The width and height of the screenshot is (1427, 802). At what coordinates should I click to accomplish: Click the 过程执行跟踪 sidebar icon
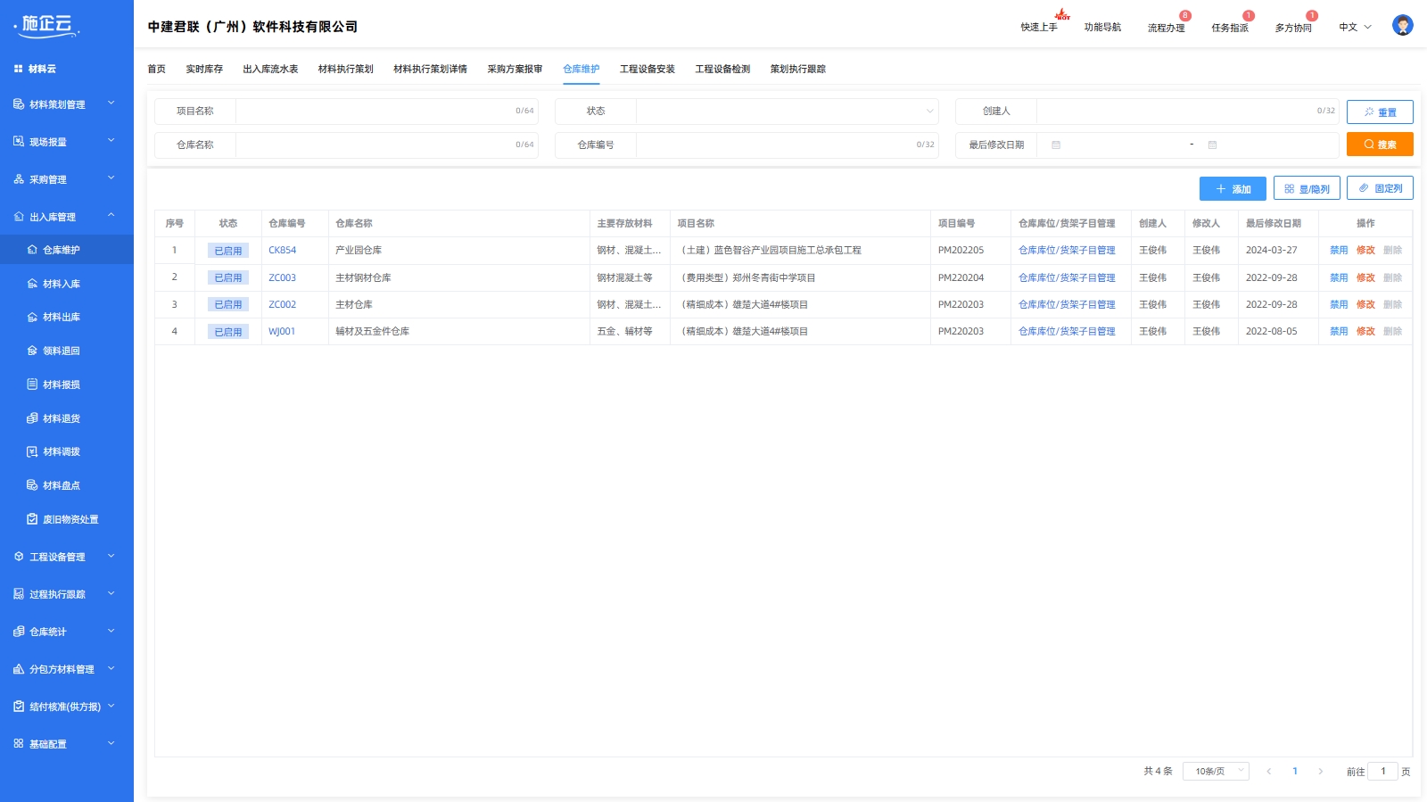[x=19, y=594]
